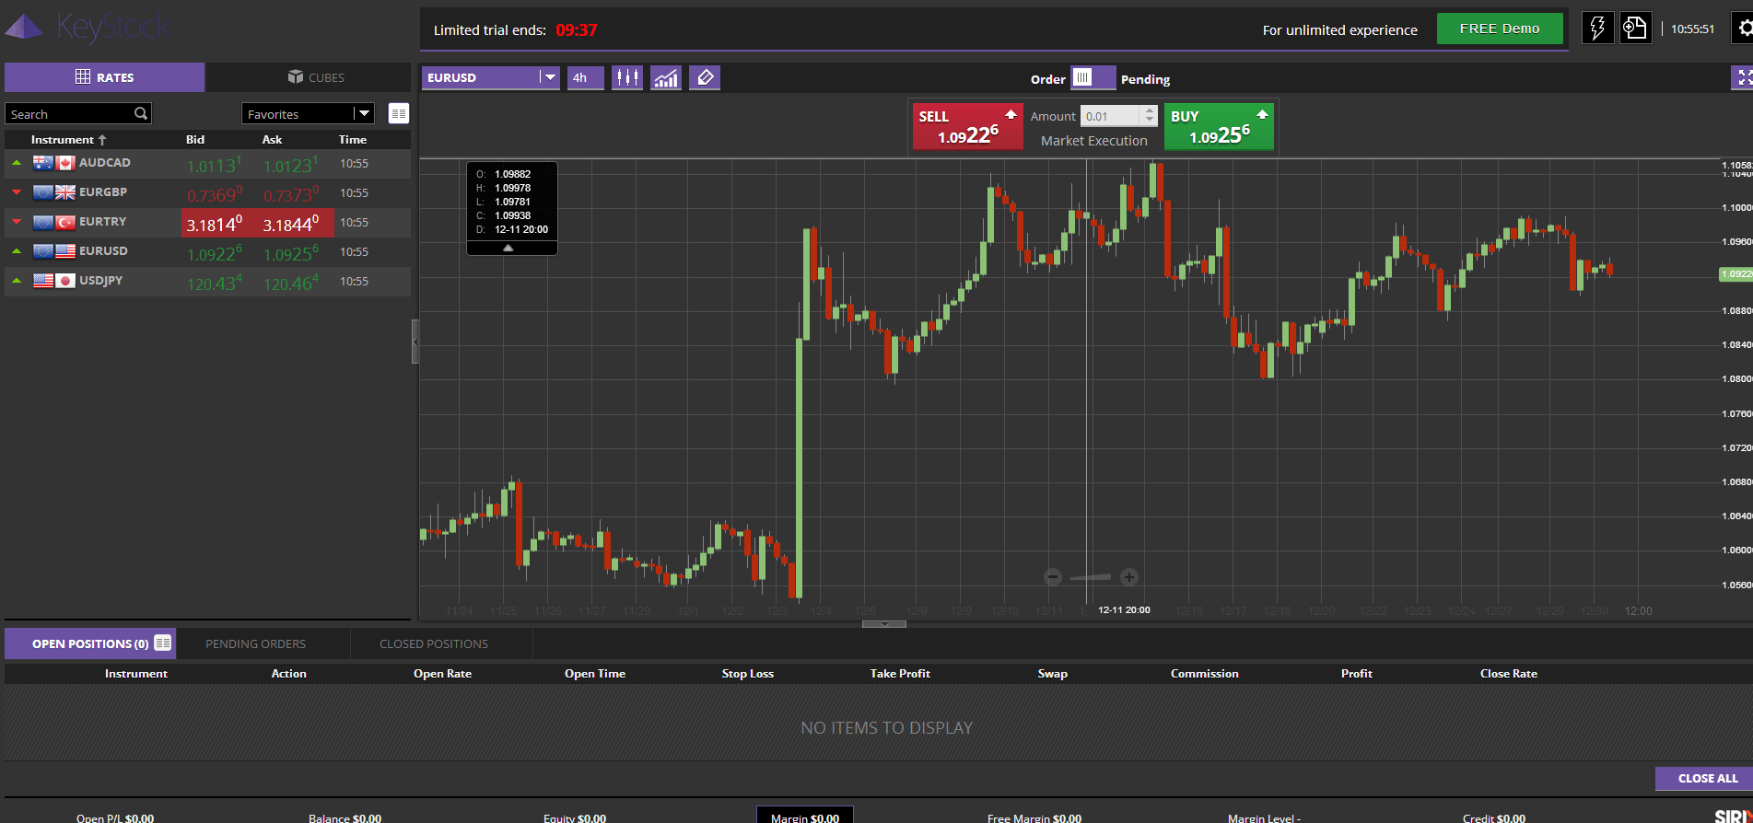Click CLOSE ALL button

1704,778
